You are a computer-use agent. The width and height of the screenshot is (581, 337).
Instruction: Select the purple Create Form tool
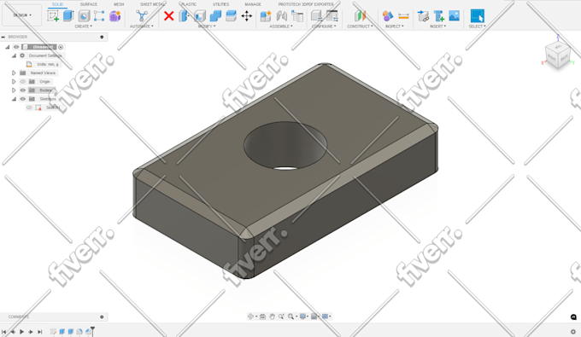click(114, 16)
